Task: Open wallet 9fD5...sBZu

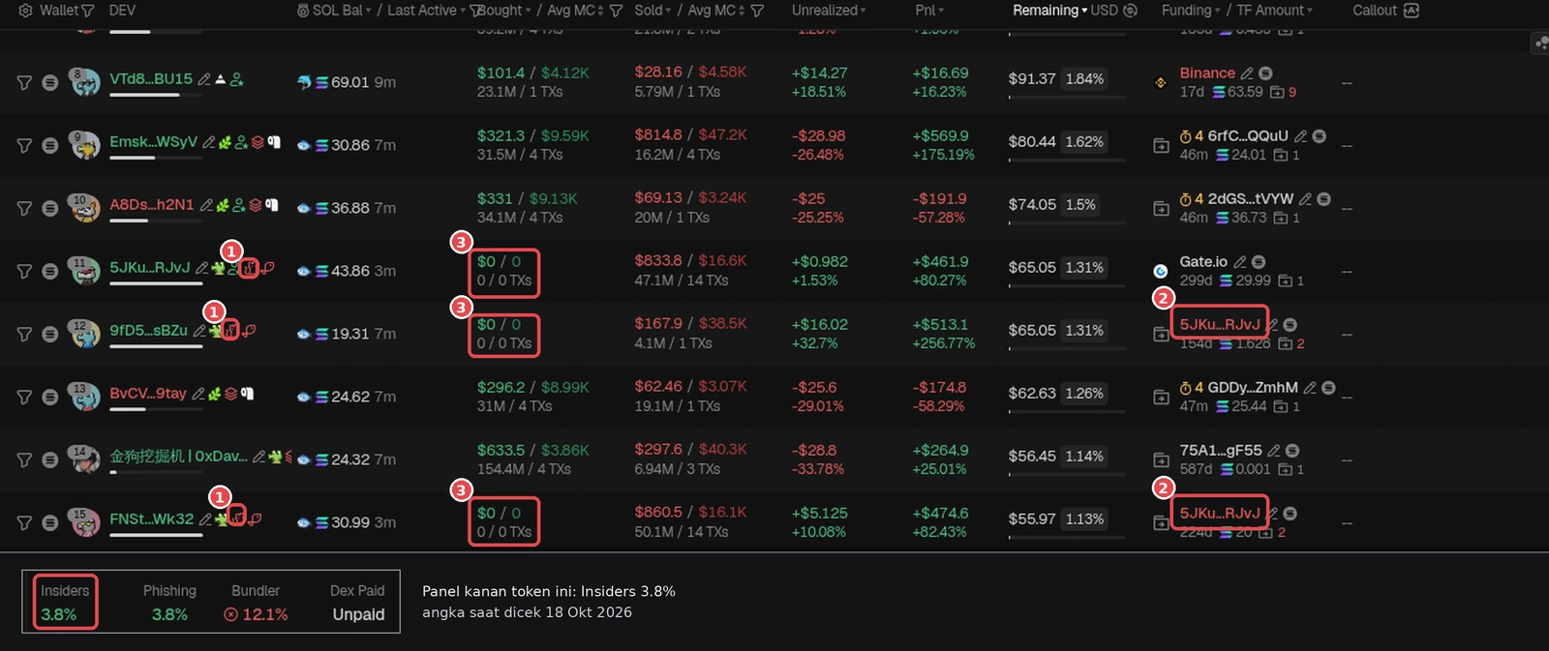Action: point(148,331)
